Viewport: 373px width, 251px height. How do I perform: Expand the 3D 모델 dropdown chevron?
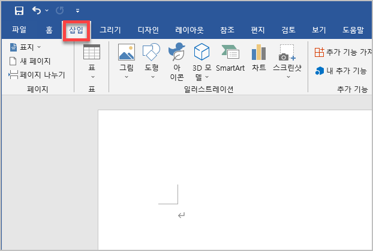207,77
